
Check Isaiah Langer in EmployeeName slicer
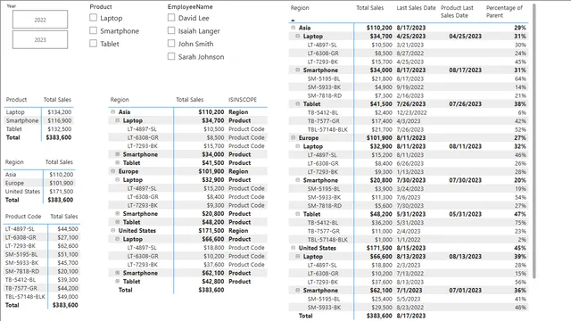[x=171, y=30]
